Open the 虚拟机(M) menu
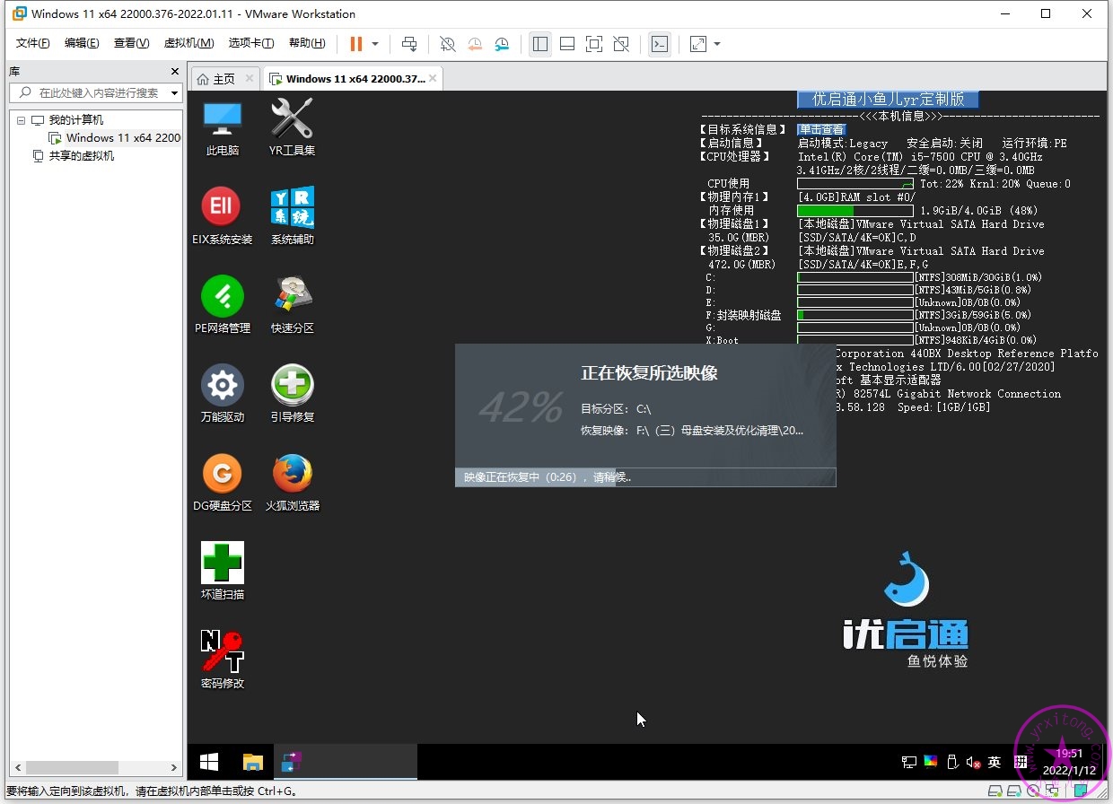 tap(188, 43)
